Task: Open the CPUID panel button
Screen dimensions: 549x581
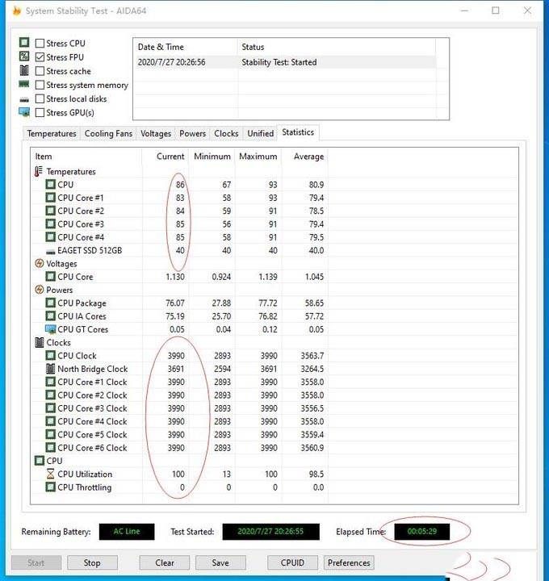Action: click(x=292, y=562)
